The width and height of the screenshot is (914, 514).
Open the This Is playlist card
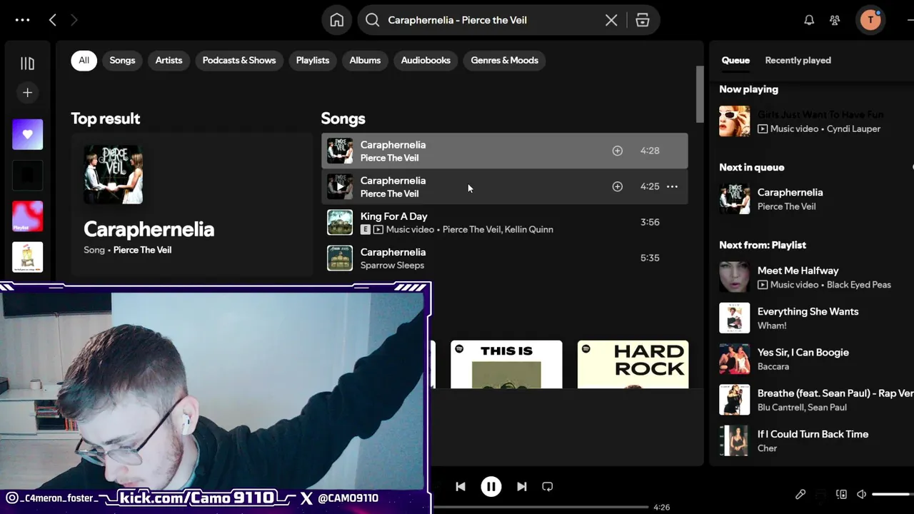pyautogui.click(x=506, y=364)
